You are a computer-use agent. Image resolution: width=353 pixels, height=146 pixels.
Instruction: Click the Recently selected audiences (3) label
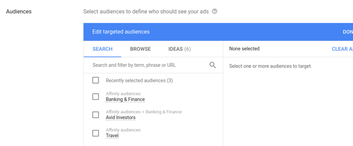click(139, 81)
